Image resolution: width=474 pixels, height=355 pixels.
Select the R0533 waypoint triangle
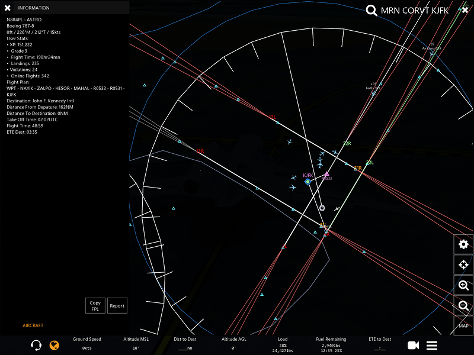326,174
